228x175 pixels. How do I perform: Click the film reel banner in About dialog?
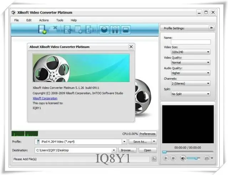click(81, 68)
